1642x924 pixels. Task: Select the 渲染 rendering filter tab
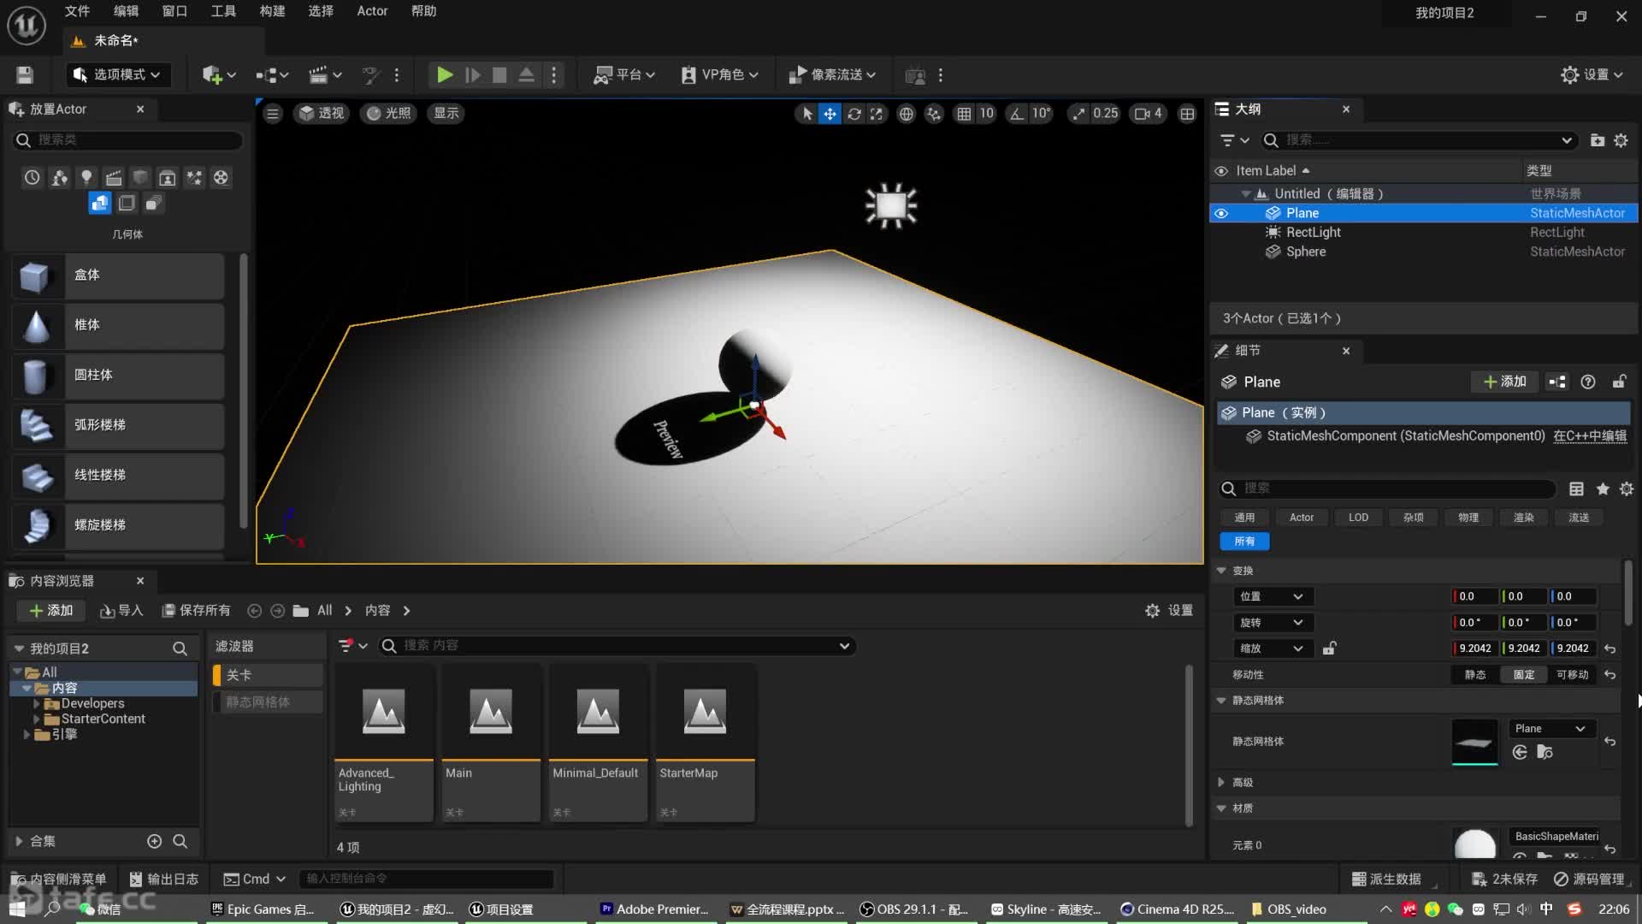pyautogui.click(x=1523, y=518)
